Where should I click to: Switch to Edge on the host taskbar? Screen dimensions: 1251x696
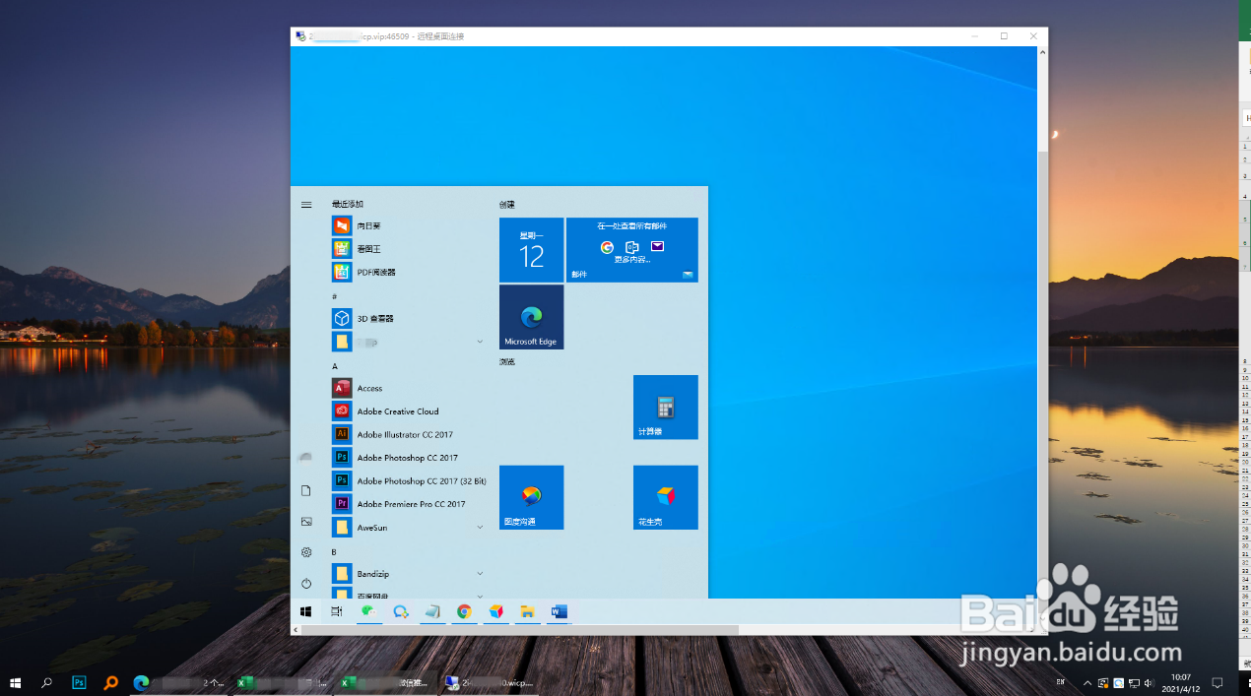click(178, 682)
